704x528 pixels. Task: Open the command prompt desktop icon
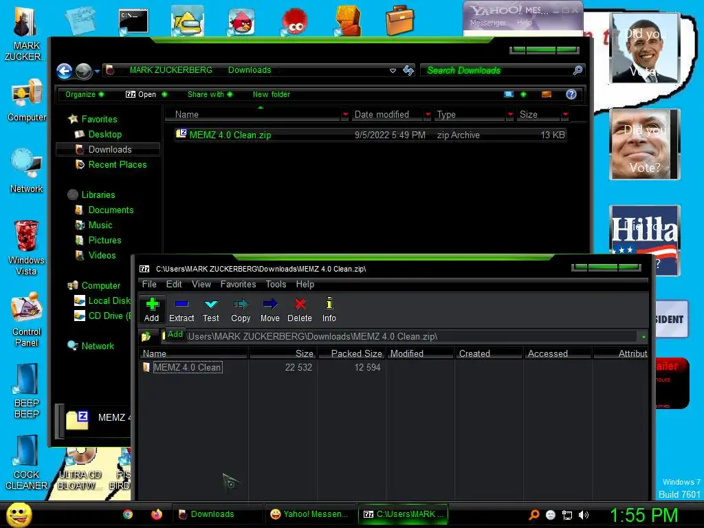coord(133,21)
